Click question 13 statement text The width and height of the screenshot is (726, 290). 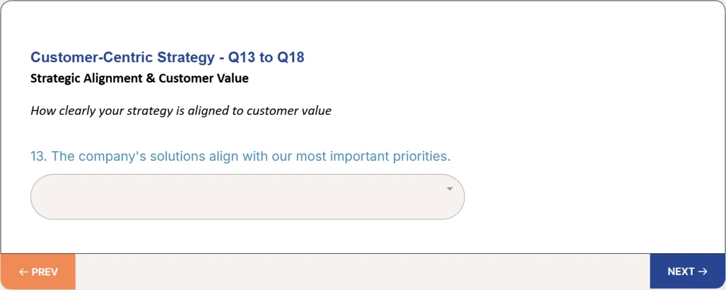[x=240, y=156]
